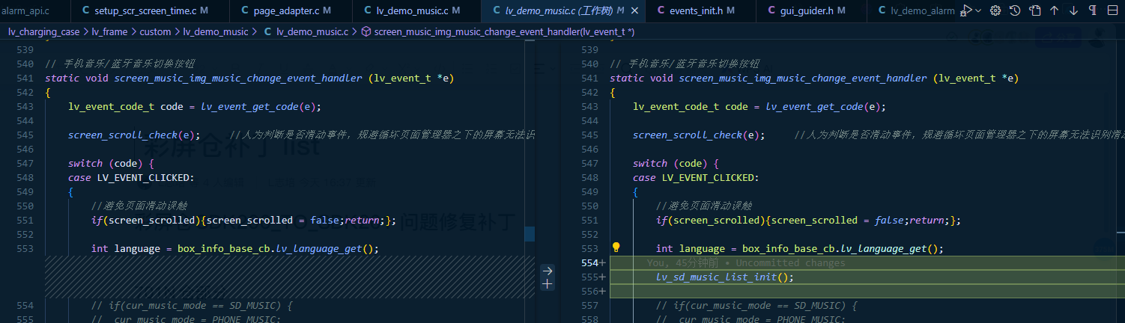Close the lv_demo_music.c (工作树) tab
Viewport: 1125px width, 323px height.
pyautogui.click(x=635, y=10)
